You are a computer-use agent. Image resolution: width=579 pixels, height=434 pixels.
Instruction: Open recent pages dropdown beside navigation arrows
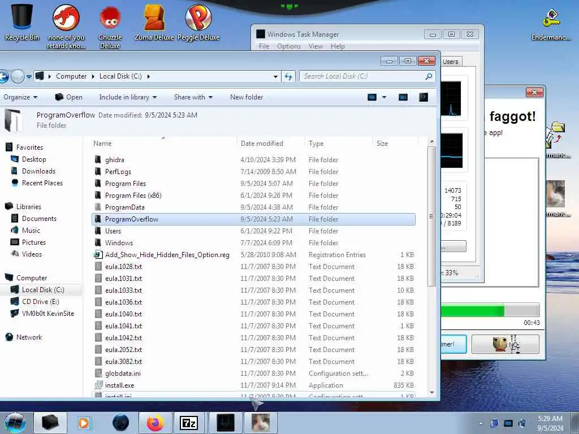tap(29, 77)
